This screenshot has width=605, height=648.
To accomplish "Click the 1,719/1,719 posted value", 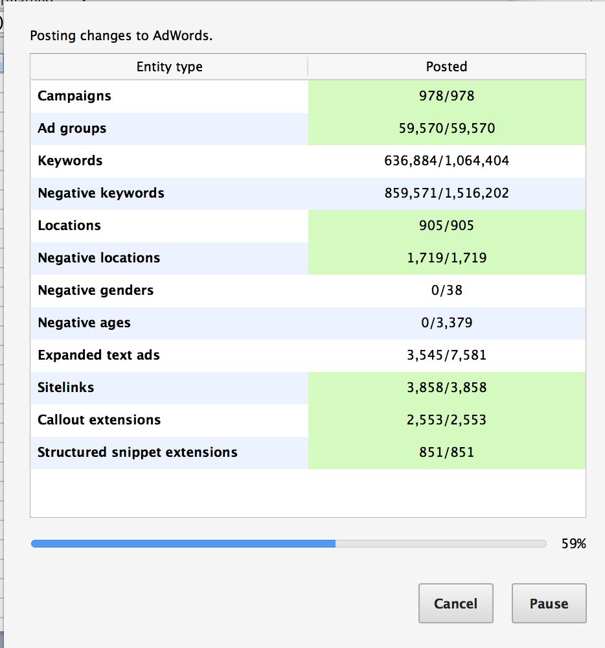I will tap(446, 258).
